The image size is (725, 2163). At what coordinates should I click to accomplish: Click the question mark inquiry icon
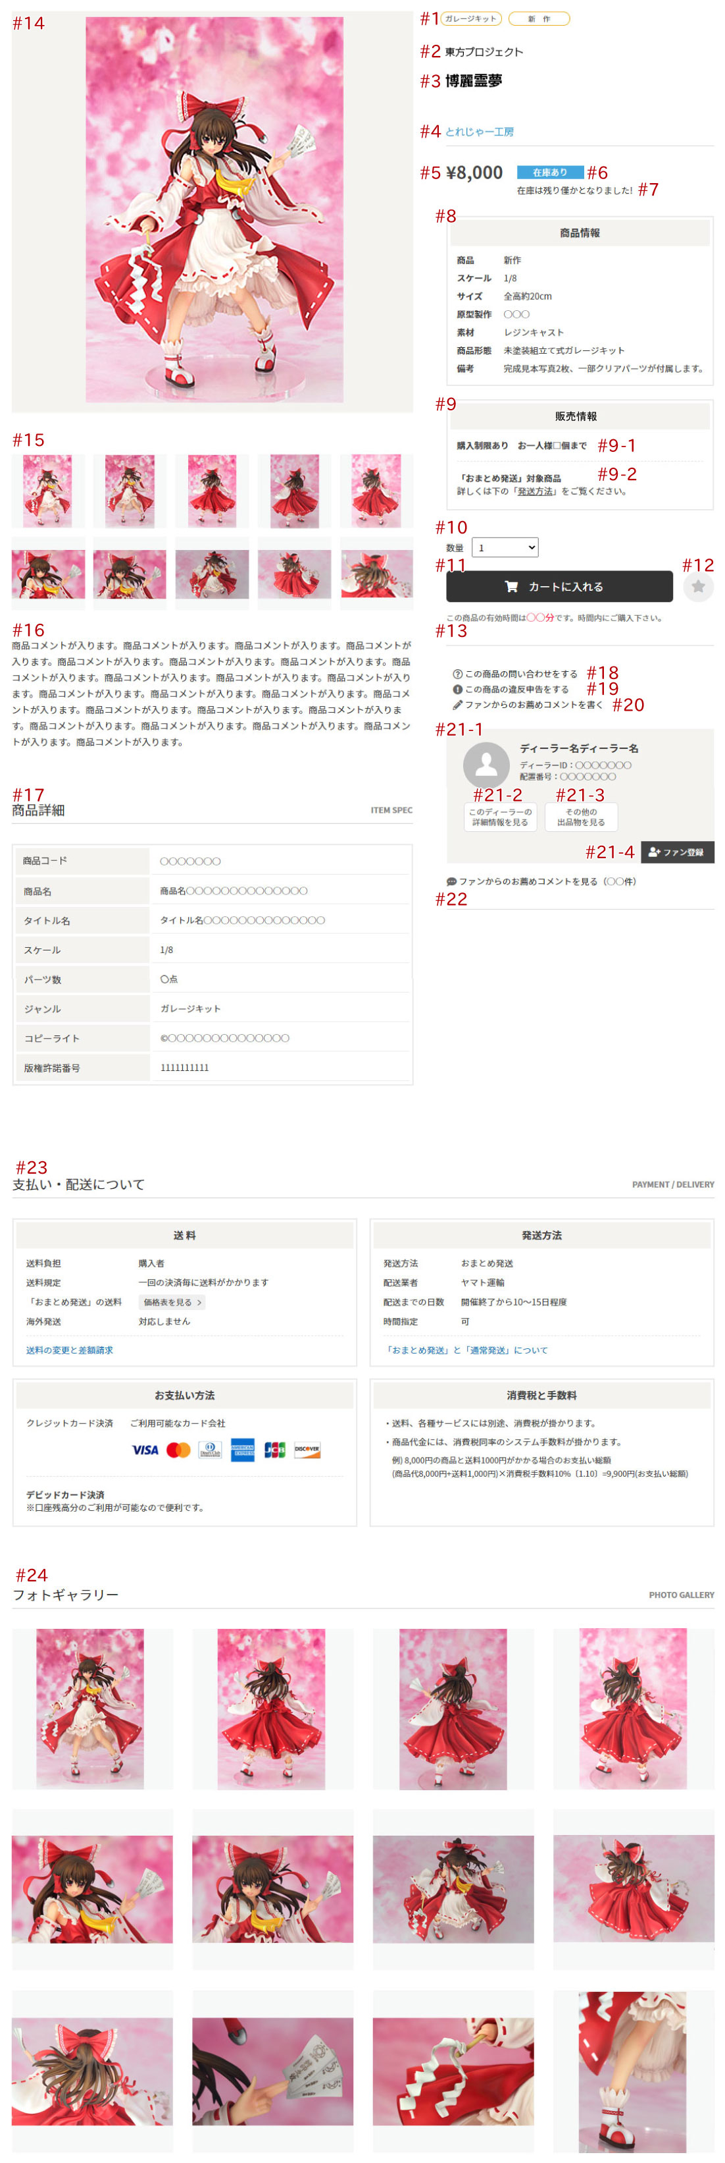(x=457, y=673)
